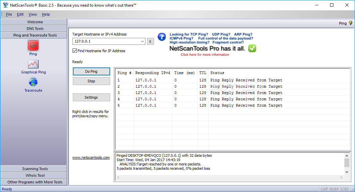
Task: Click the Ping label under red icon
Action: click(x=33, y=54)
